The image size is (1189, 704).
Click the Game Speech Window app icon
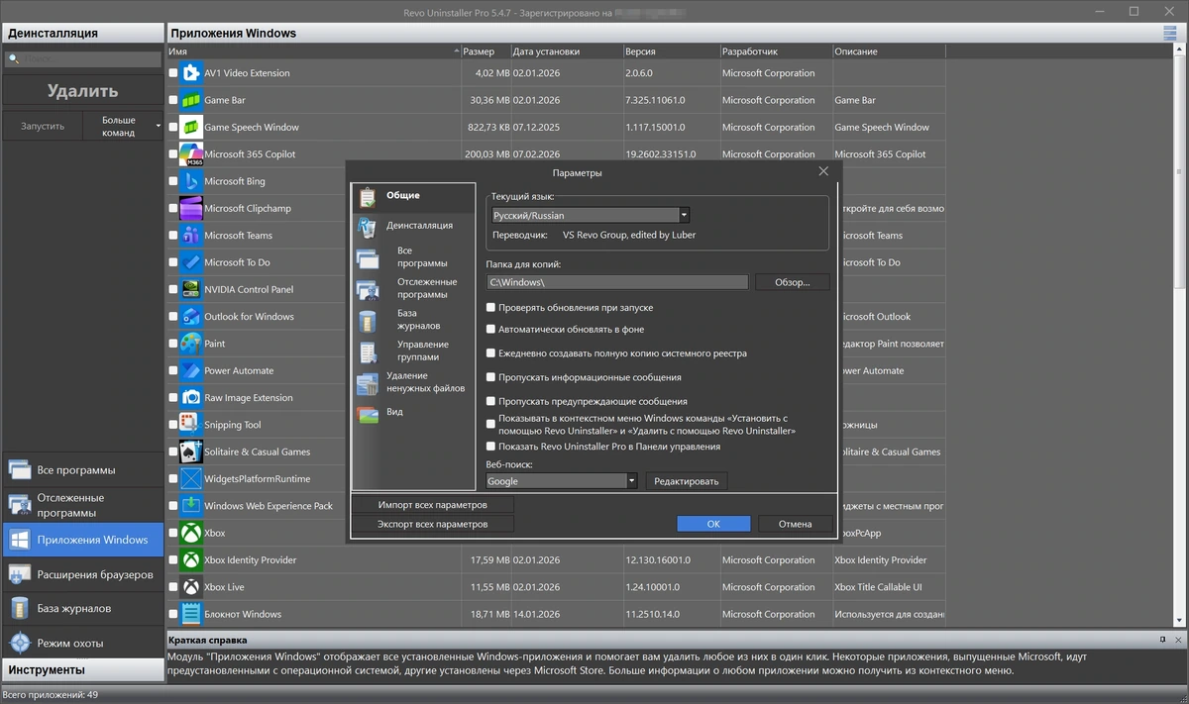(x=190, y=127)
